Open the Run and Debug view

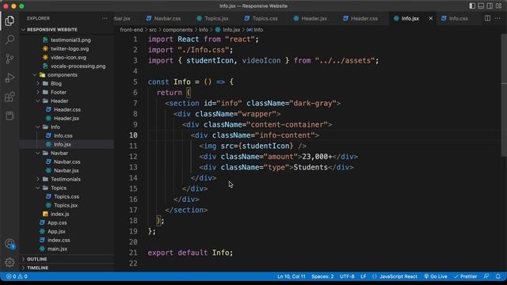10,78
